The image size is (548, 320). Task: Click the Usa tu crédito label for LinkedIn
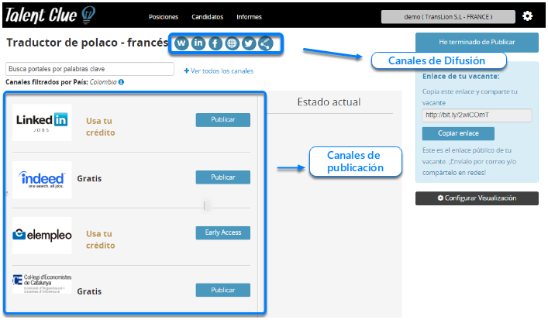coord(100,127)
